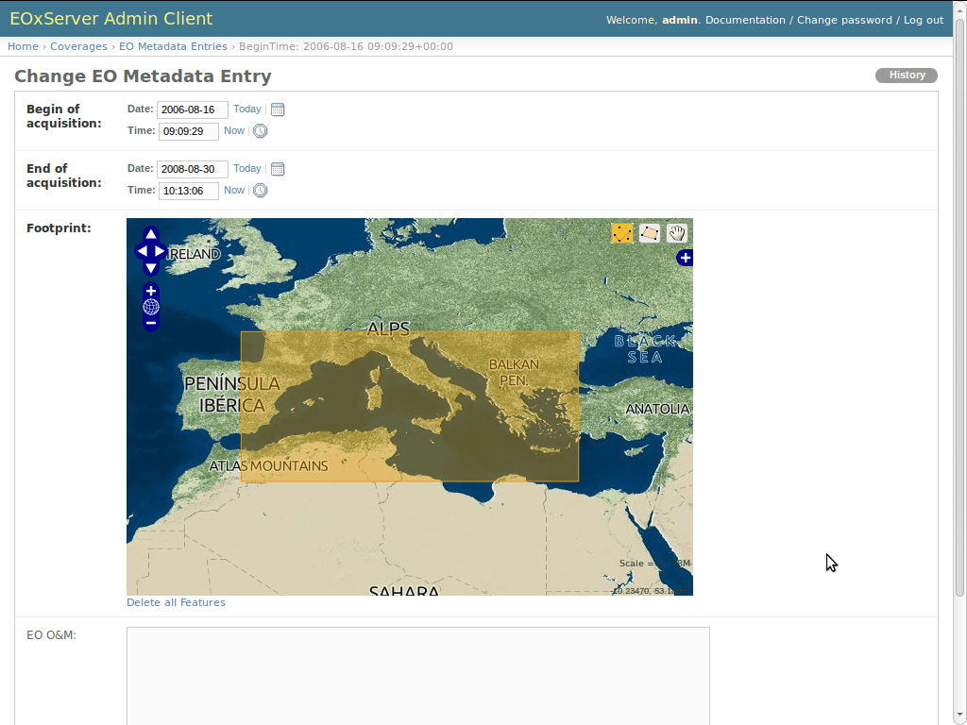Image resolution: width=967 pixels, height=725 pixels.
Task: Open the end time clock picker
Action: (261, 191)
